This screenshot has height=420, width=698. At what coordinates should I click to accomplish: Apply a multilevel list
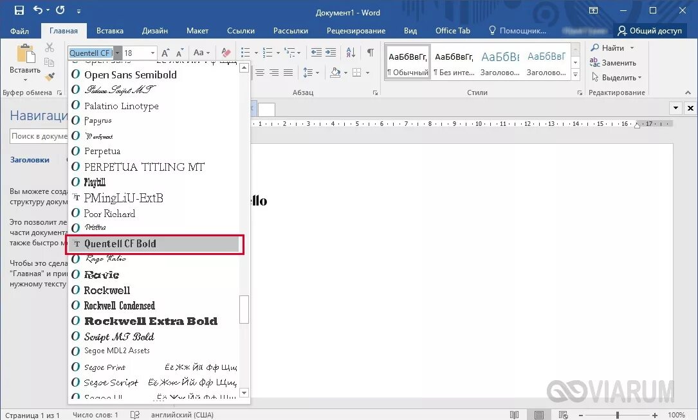pos(289,53)
